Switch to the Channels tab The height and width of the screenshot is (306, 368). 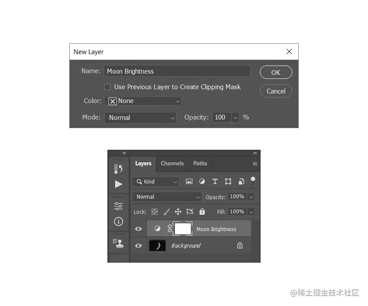pos(172,164)
